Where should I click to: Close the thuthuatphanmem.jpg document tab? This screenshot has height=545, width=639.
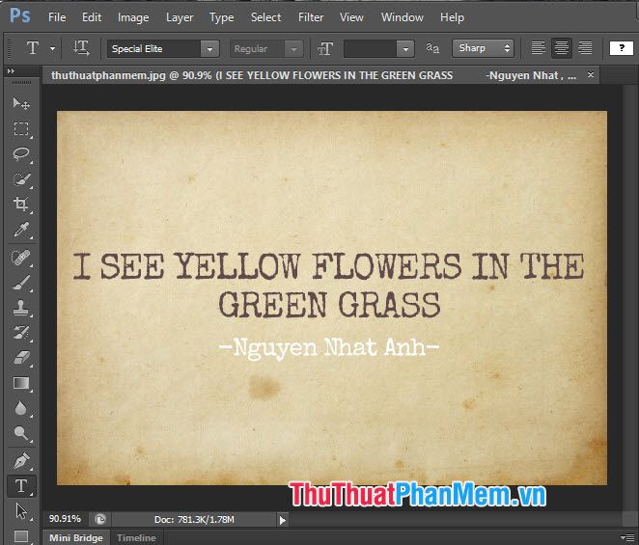click(591, 74)
